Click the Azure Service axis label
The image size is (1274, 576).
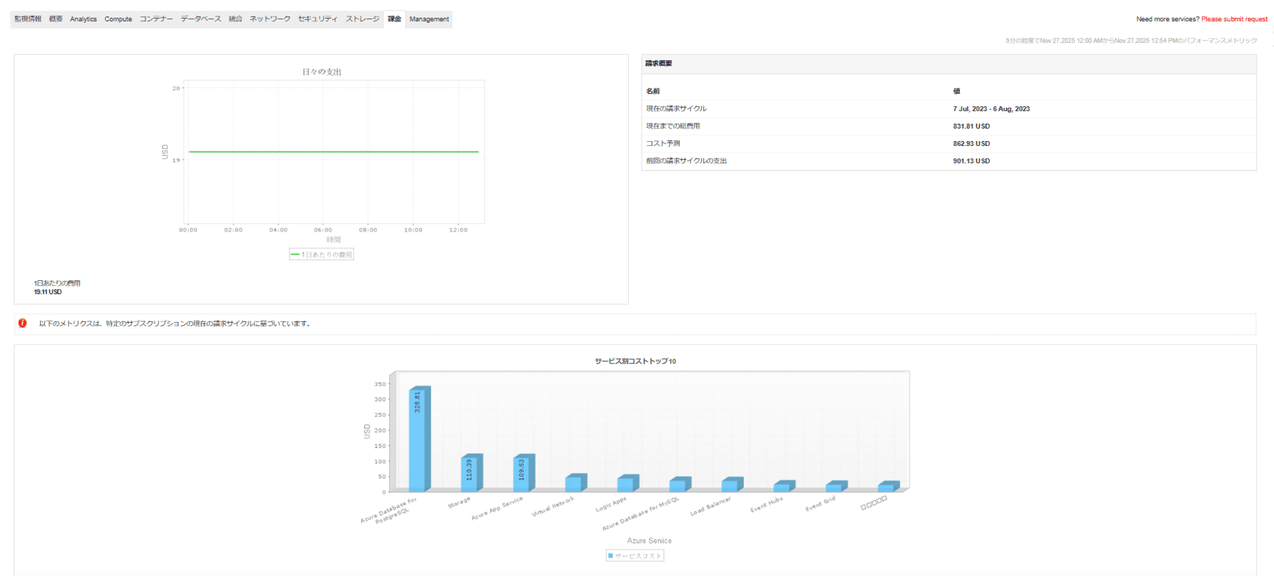(x=649, y=540)
